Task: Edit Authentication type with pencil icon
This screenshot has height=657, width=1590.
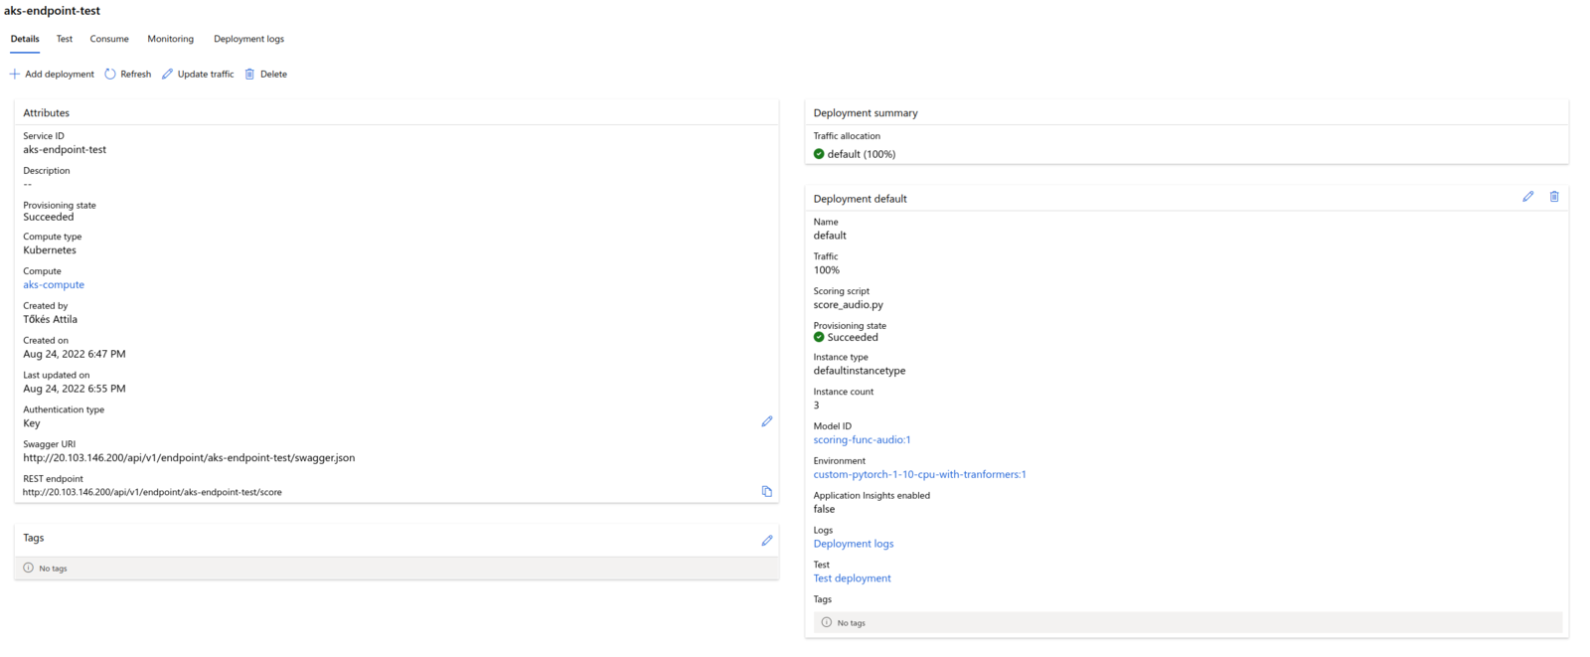Action: coord(767,421)
